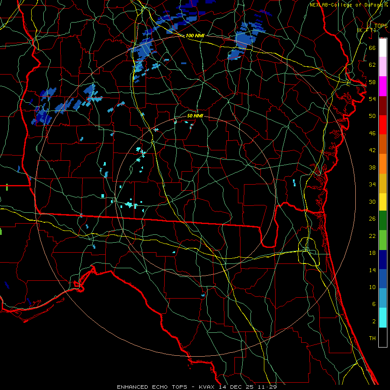
Task: Click the light green legend color band
Action: [x=383, y=240]
